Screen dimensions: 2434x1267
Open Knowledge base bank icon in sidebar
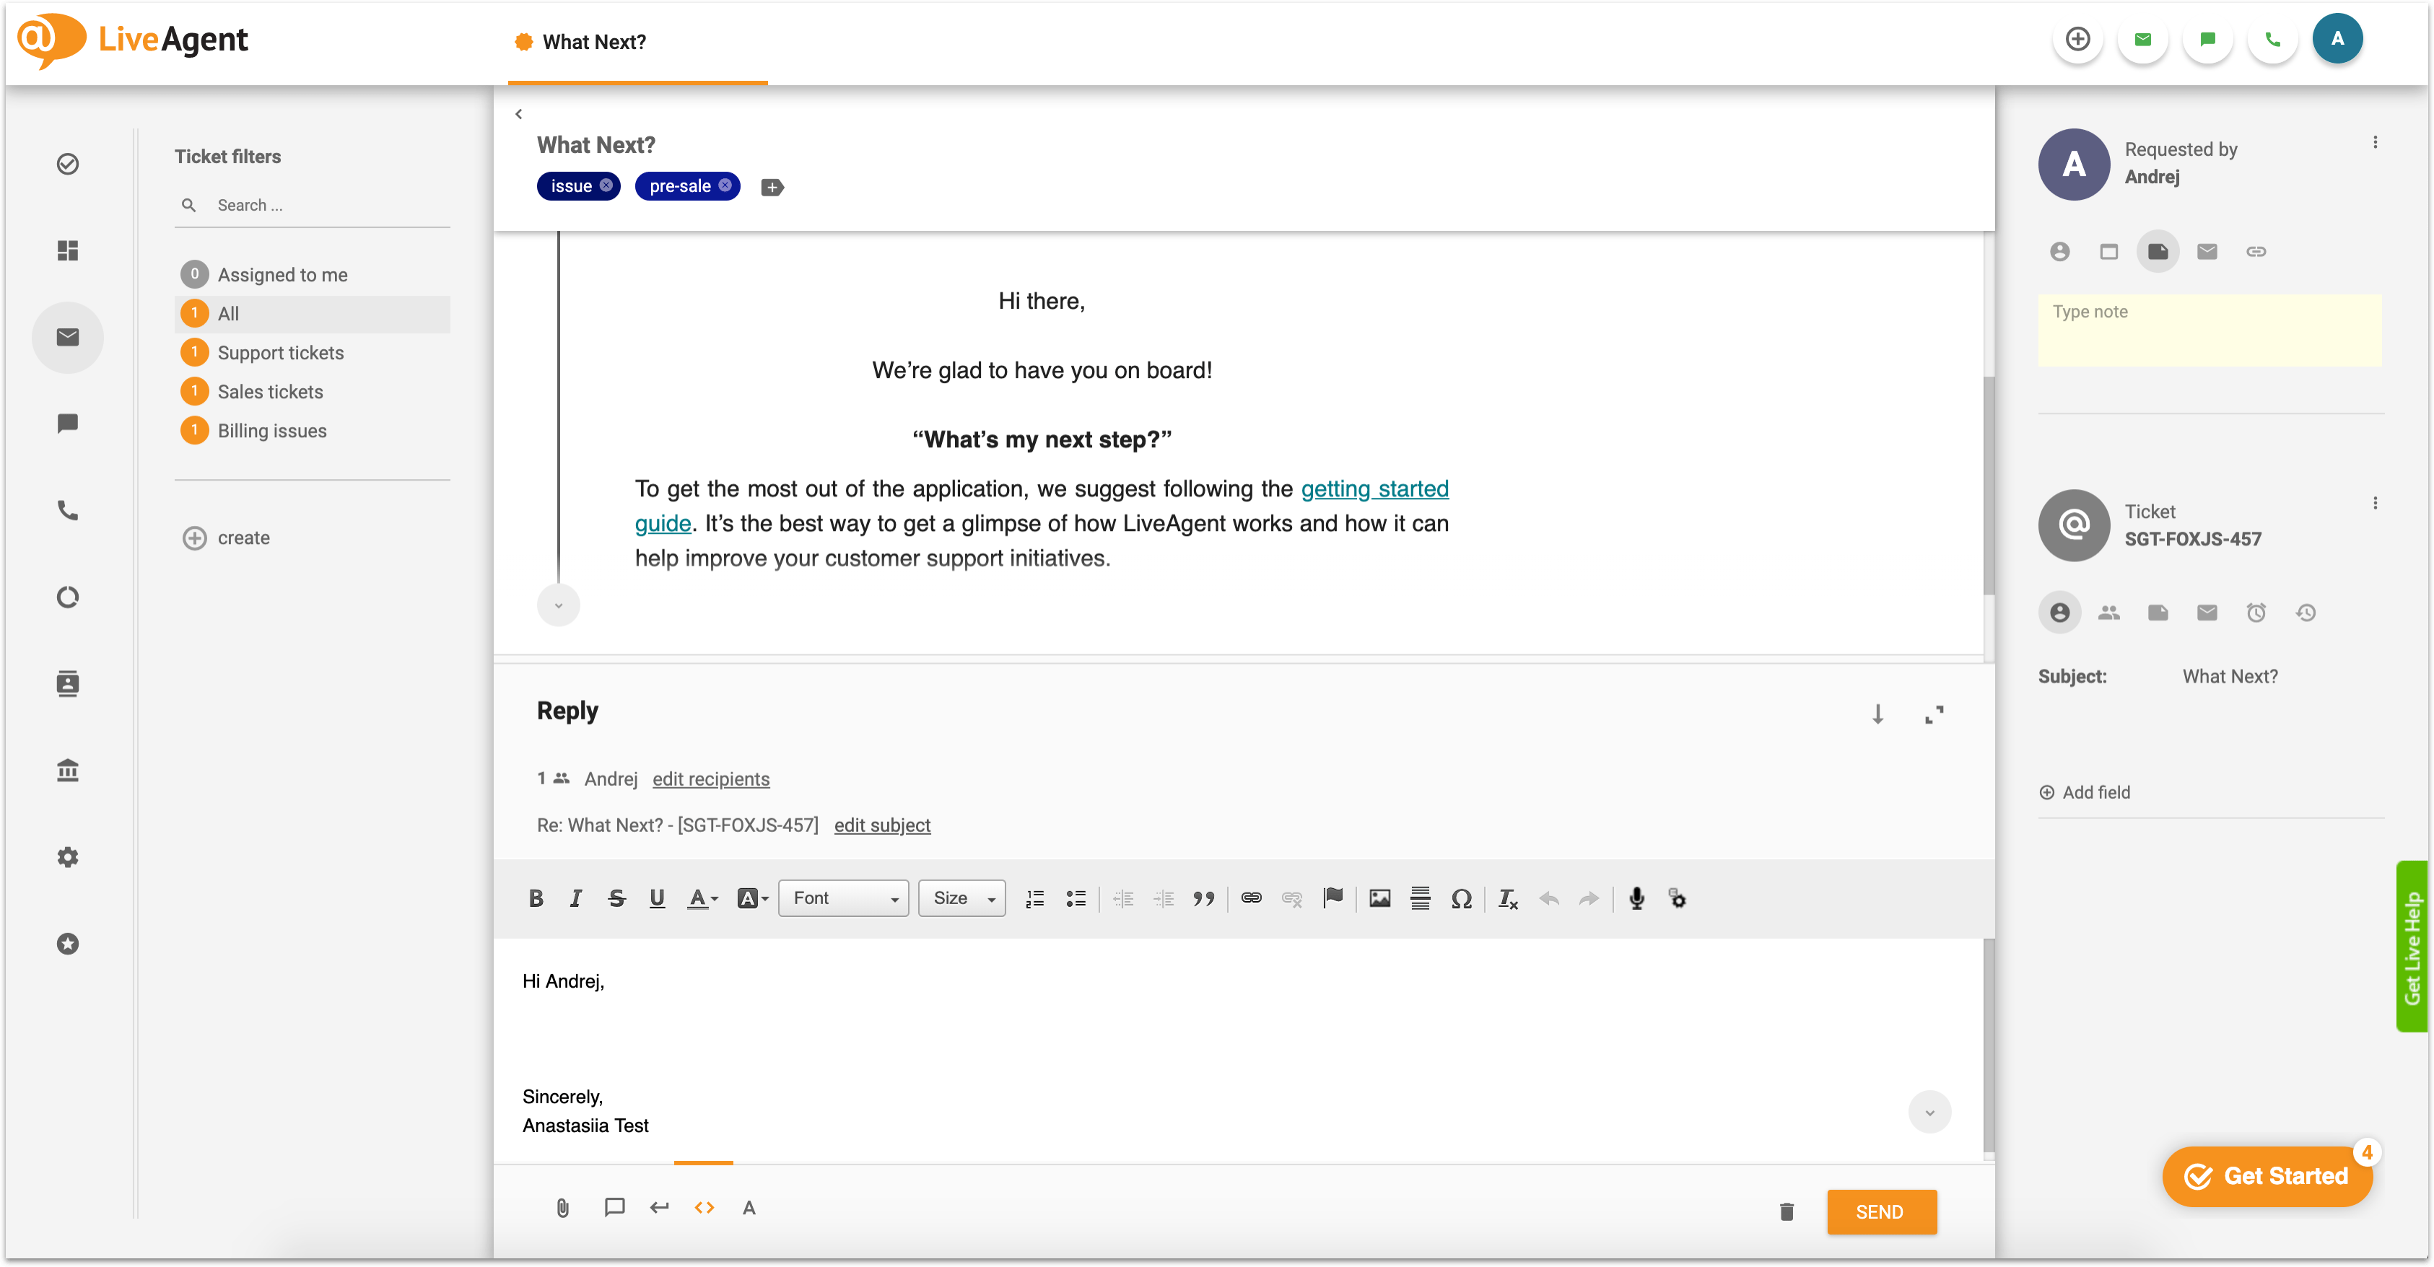point(68,770)
